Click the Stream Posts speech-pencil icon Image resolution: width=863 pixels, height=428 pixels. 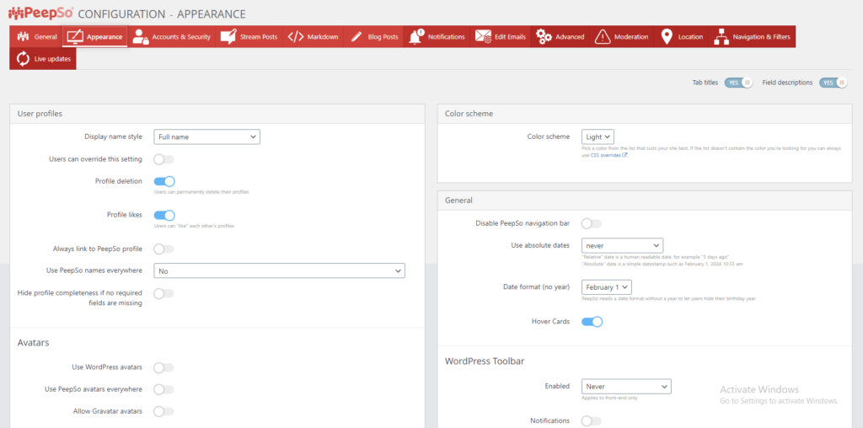click(x=228, y=37)
